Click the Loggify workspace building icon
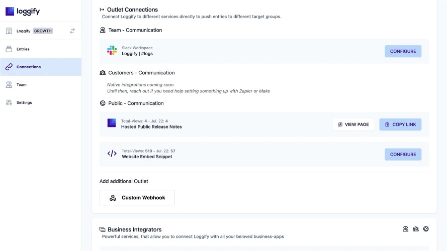The height and width of the screenshot is (251, 447). (9, 31)
